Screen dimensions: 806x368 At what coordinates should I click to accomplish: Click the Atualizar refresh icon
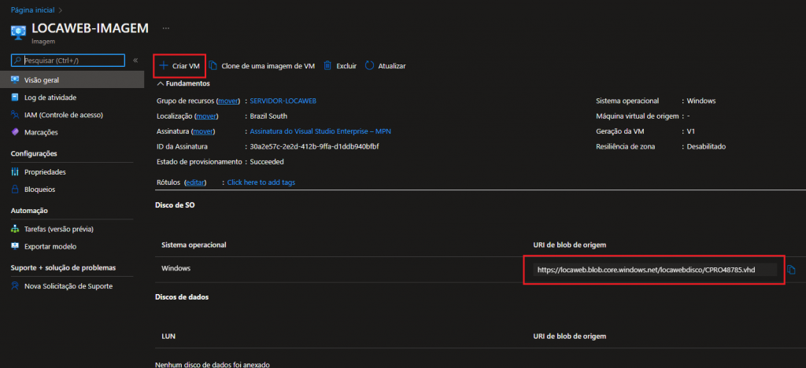369,66
